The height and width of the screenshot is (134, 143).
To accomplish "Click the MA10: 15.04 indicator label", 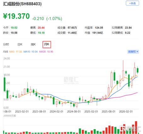I will [31, 52].
